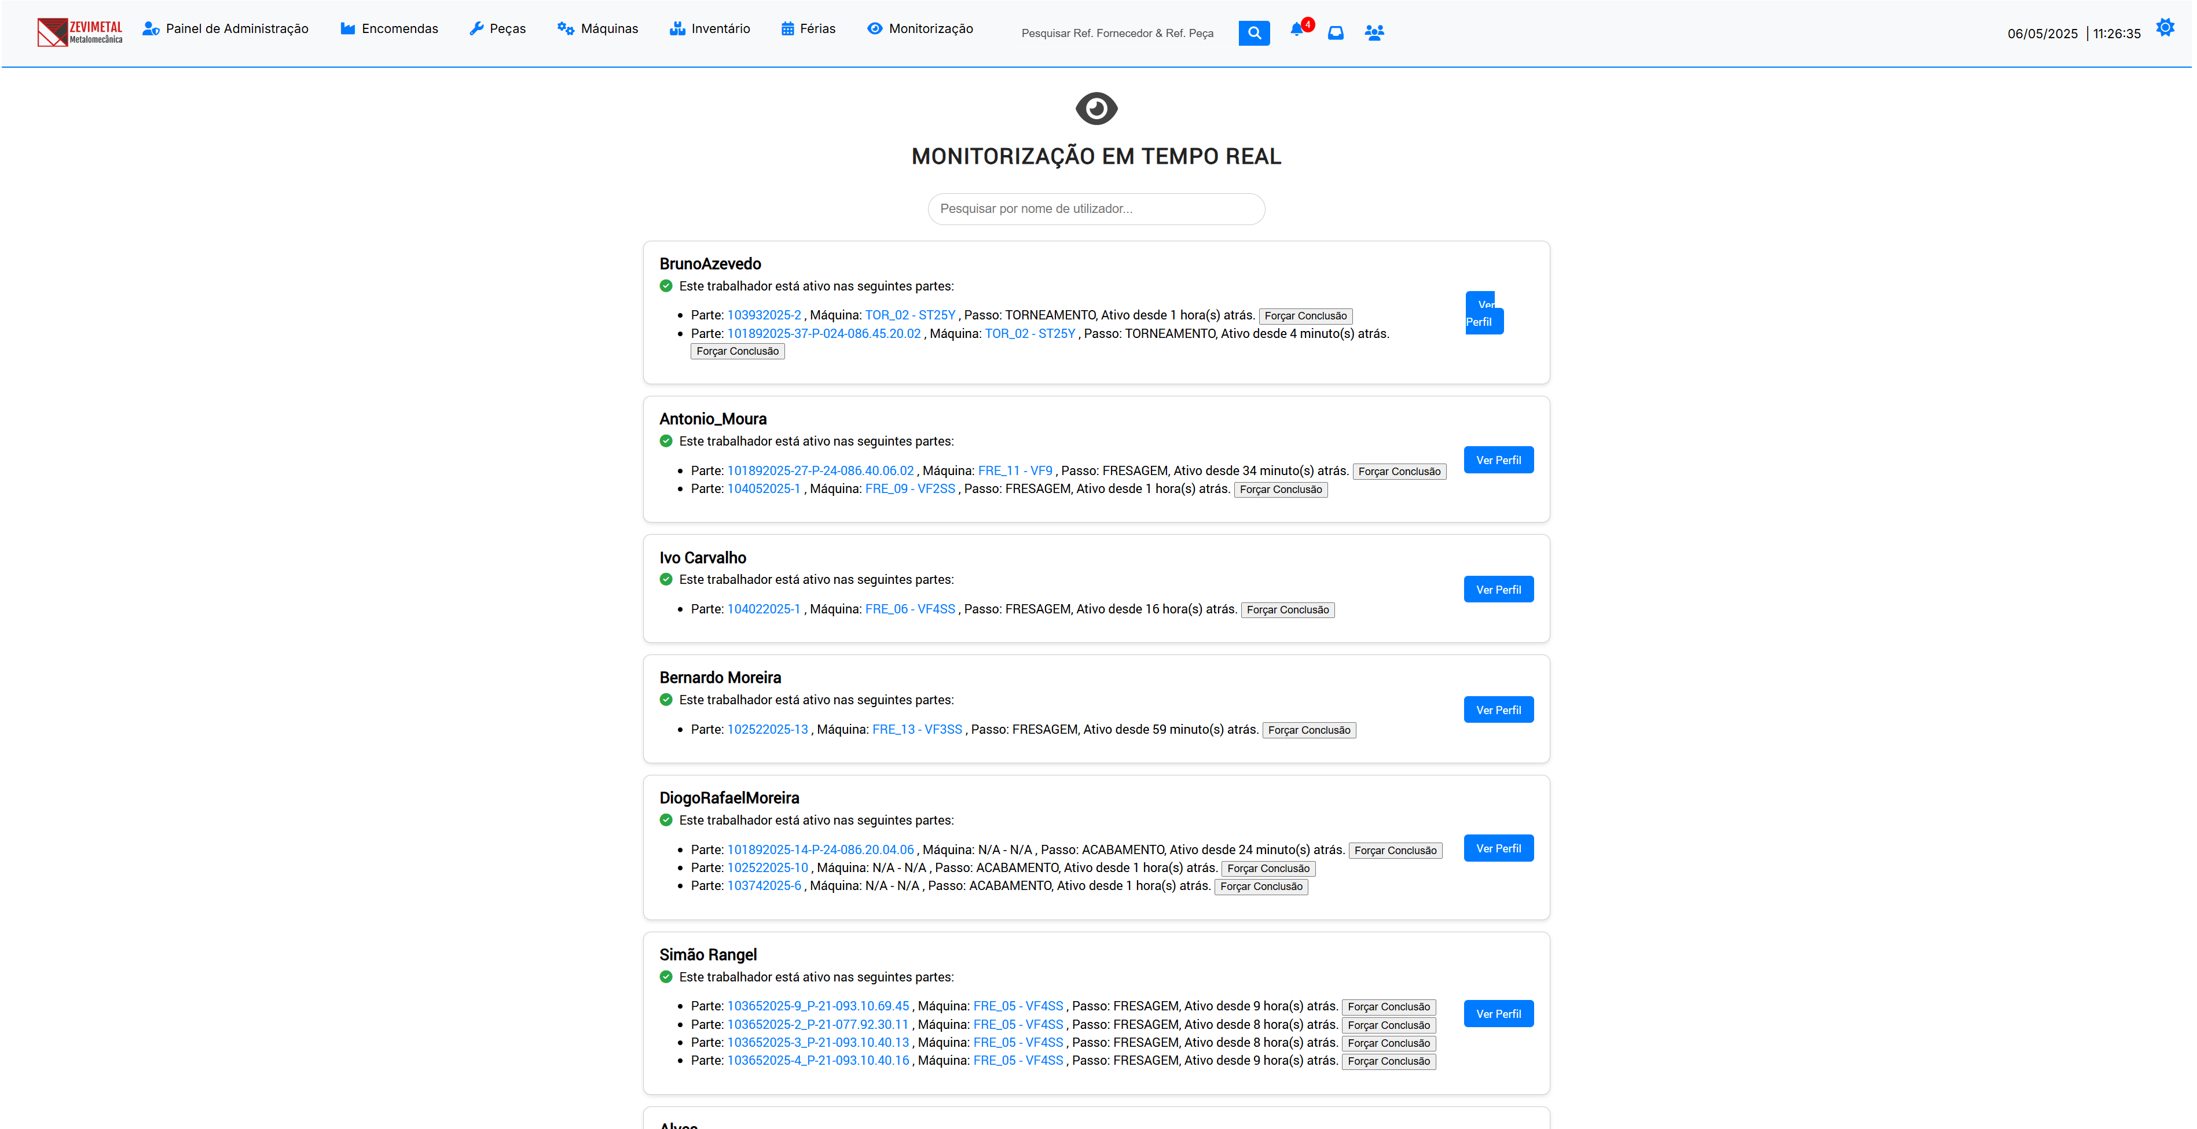Viewport: 2197px width, 1129px height.
Task: Open part link 104022025-1
Action: pyautogui.click(x=764, y=610)
